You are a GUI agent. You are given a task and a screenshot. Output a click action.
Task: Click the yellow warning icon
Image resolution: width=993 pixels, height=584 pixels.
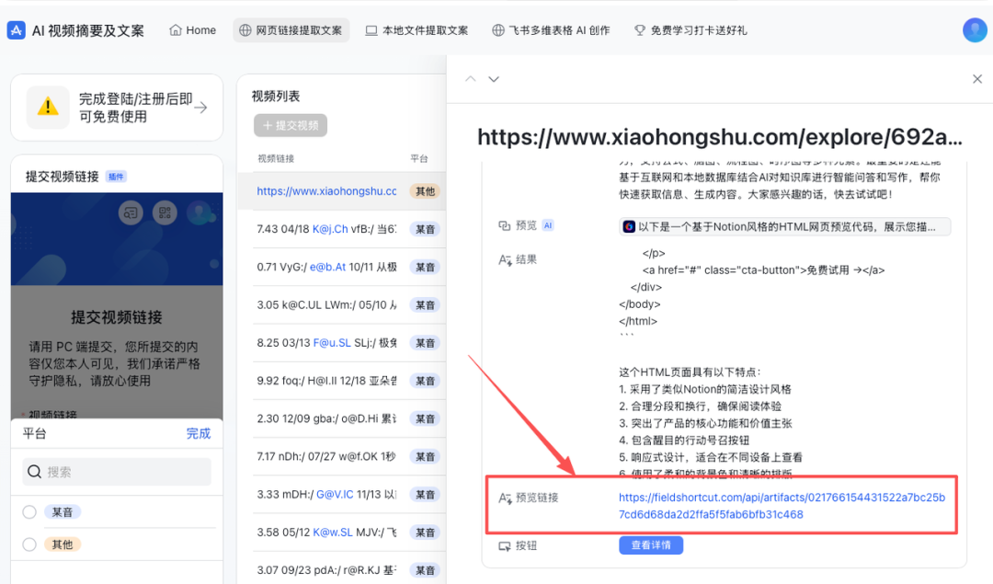click(48, 107)
